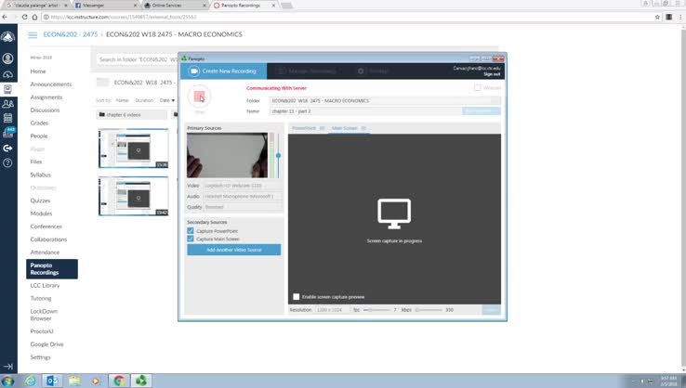Click the Windows Start button
The image size is (686, 388).
tap(7, 381)
